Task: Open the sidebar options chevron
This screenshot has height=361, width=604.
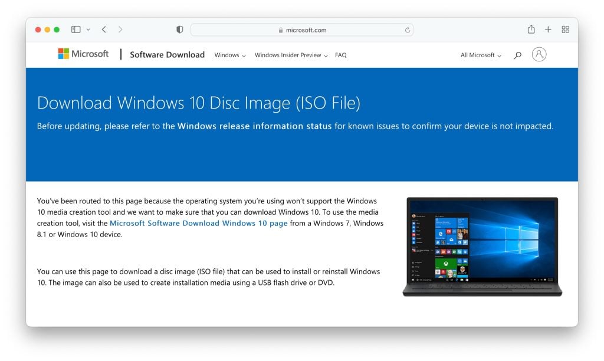Action: tap(88, 29)
